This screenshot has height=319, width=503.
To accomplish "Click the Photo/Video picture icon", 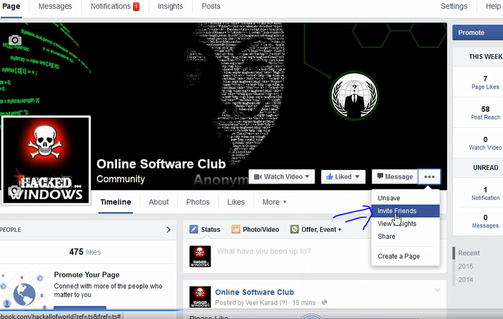I will [x=236, y=229].
